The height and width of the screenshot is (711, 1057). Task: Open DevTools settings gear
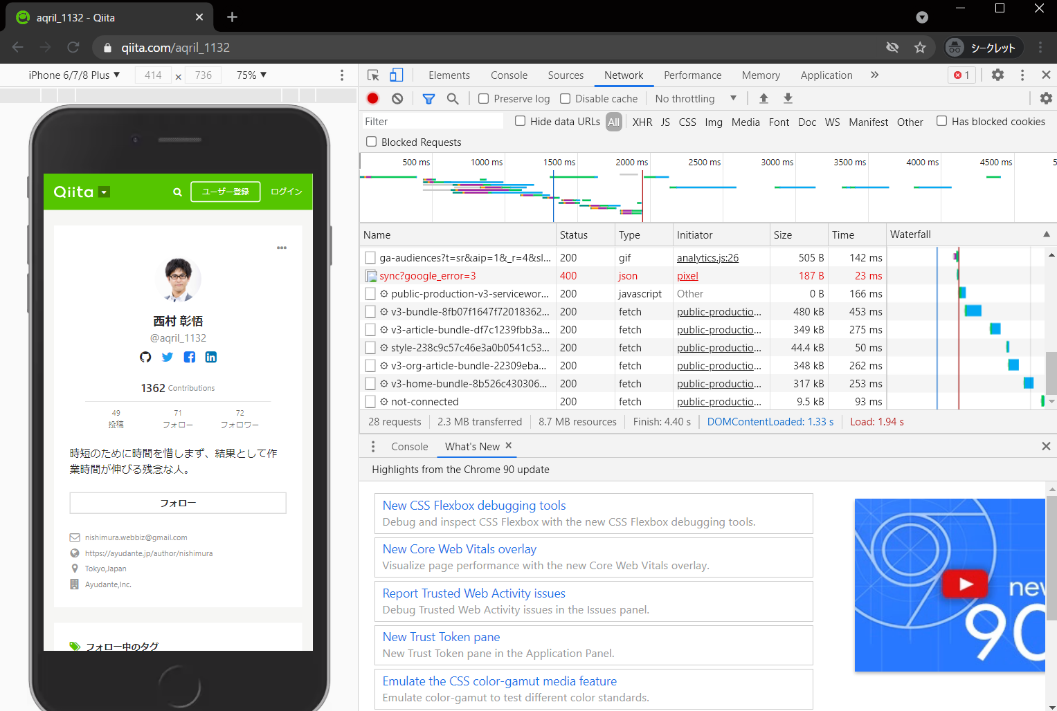(997, 75)
